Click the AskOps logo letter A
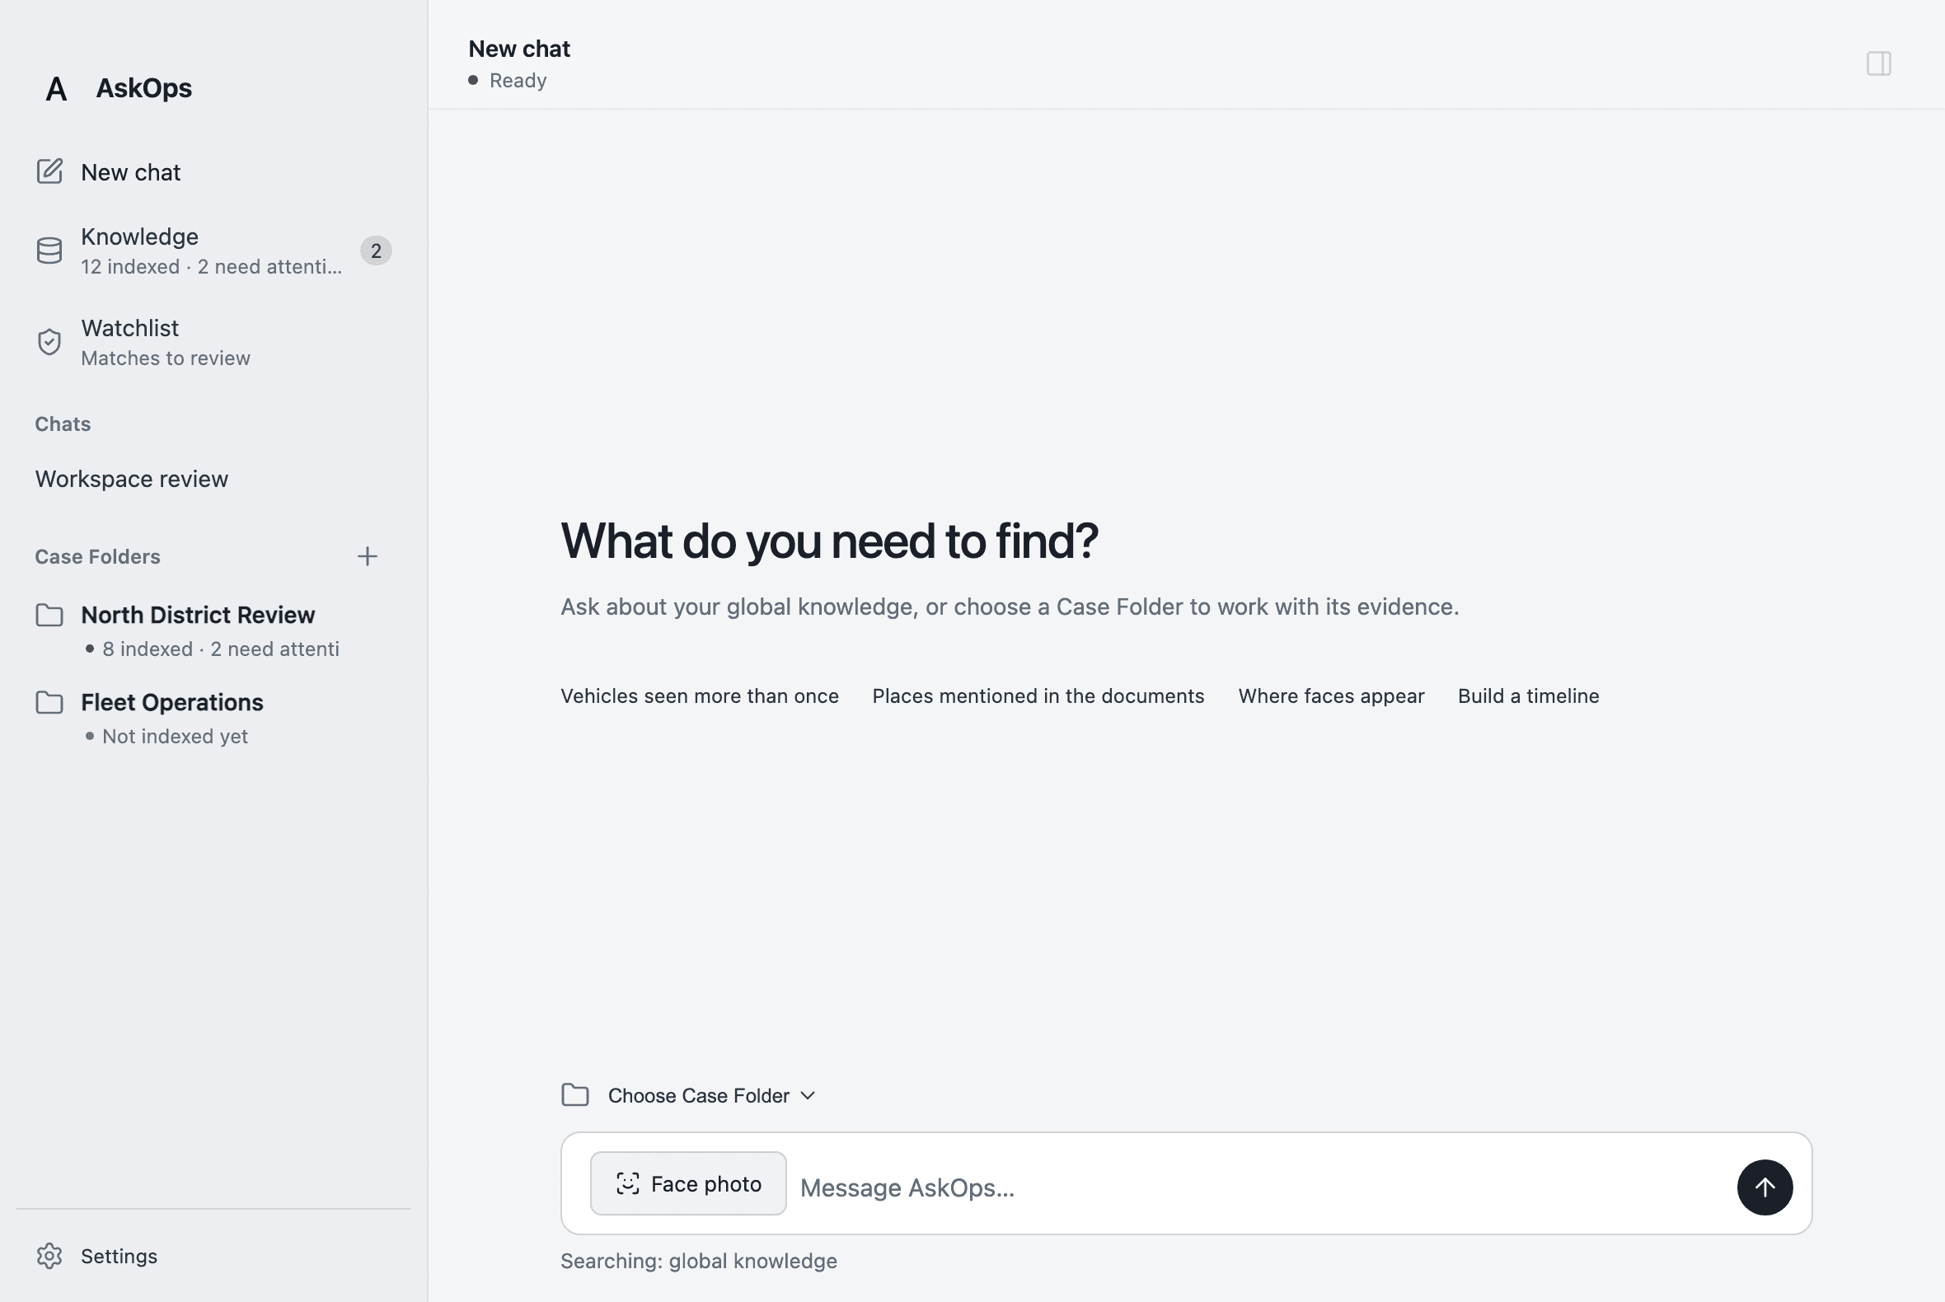 point(56,89)
